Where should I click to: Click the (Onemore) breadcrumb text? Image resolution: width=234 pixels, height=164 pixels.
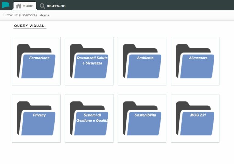tap(28, 15)
